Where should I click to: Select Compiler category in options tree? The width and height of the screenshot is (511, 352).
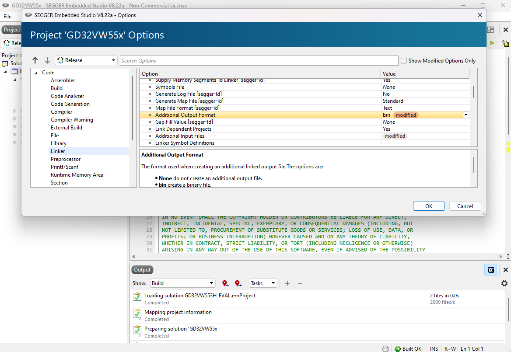pyautogui.click(x=62, y=112)
